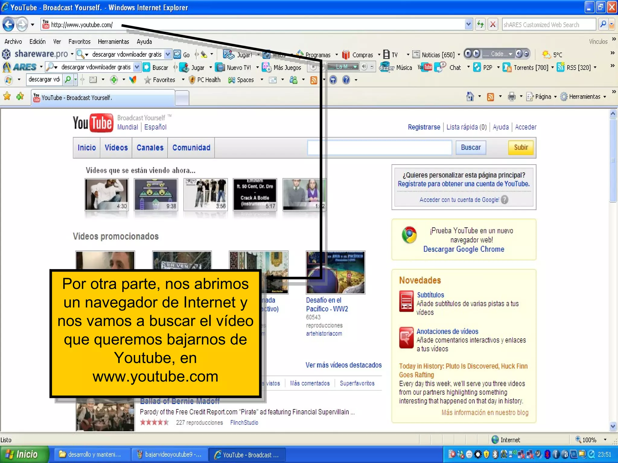Select the Comunidad navigation tab

pyautogui.click(x=191, y=148)
